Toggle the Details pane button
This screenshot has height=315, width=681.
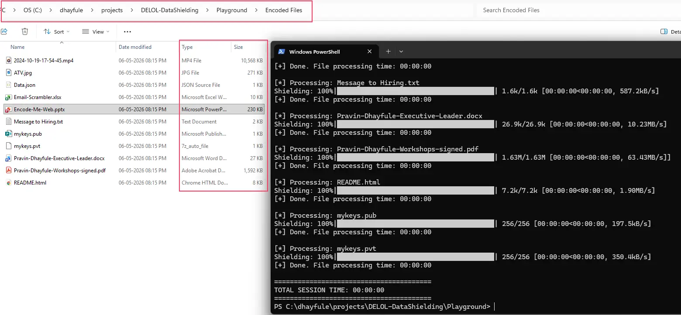pyautogui.click(x=670, y=31)
